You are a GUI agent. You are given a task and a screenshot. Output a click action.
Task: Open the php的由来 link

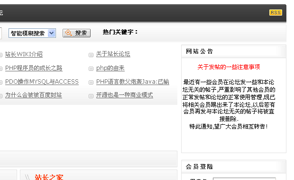[110, 68]
